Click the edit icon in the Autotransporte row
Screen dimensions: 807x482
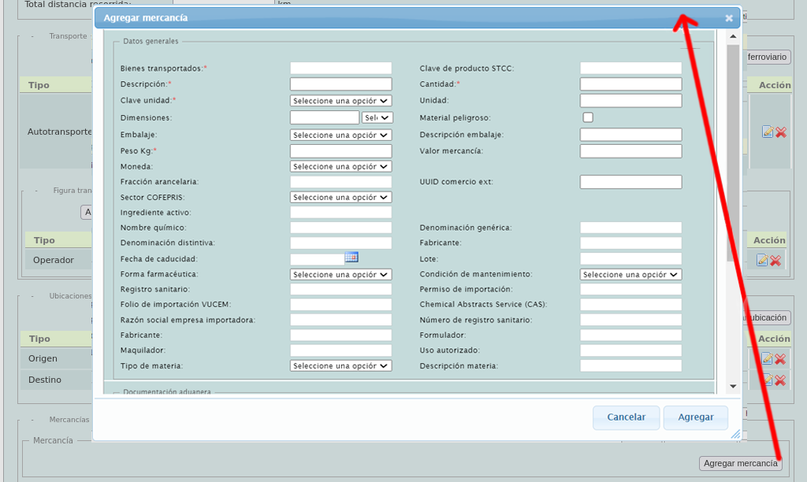click(767, 132)
